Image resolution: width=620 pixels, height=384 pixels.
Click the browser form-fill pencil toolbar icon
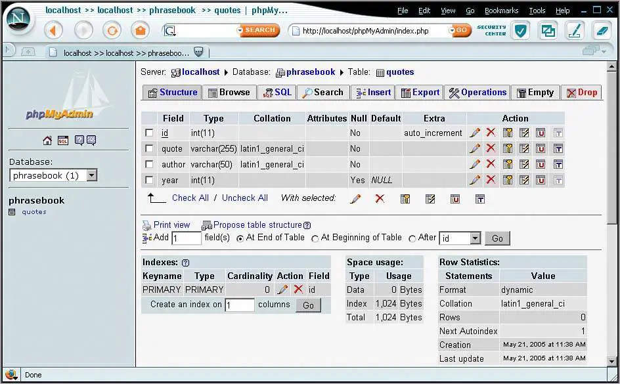click(x=575, y=30)
